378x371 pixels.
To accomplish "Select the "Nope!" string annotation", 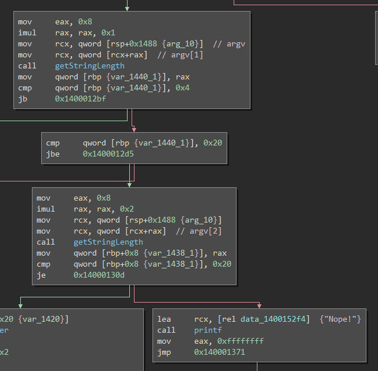I will click(x=340, y=319).
